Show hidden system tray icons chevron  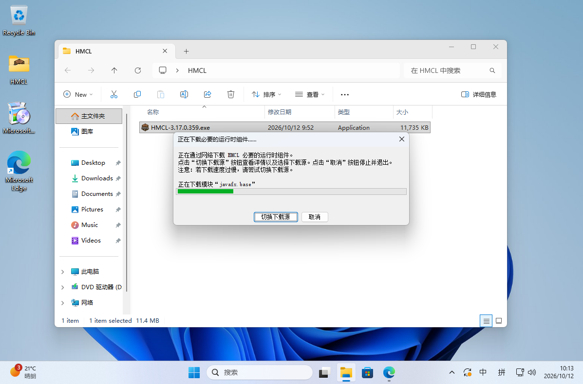[x=452, y=372]
